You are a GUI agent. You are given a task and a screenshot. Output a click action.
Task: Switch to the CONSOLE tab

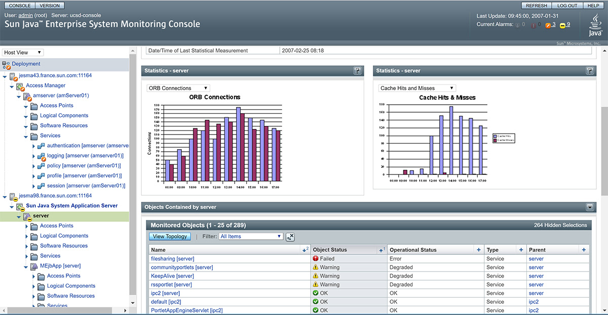tap(20, 6)
